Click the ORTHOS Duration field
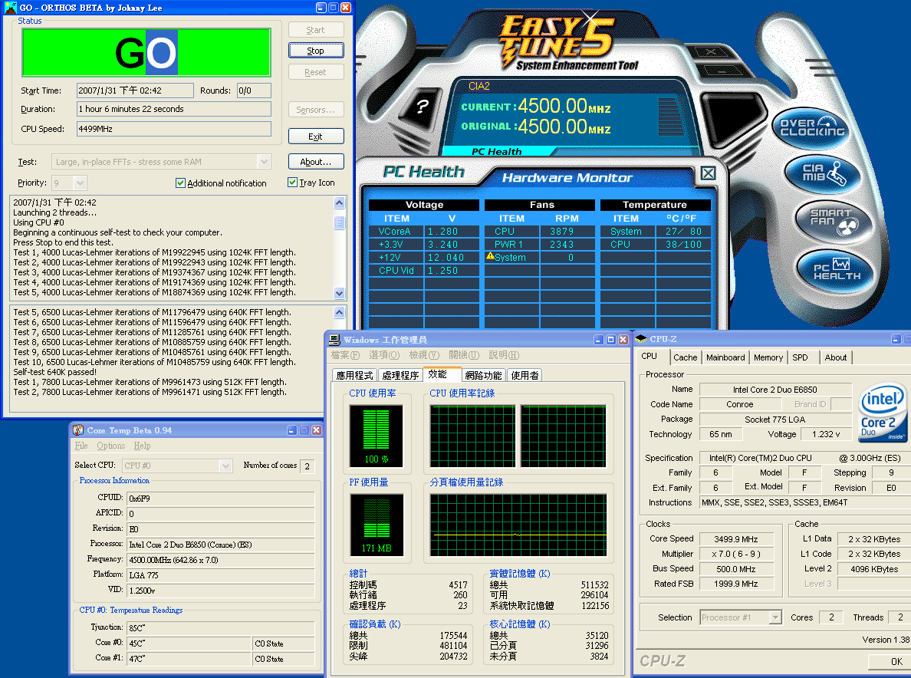 coord(174,109)
